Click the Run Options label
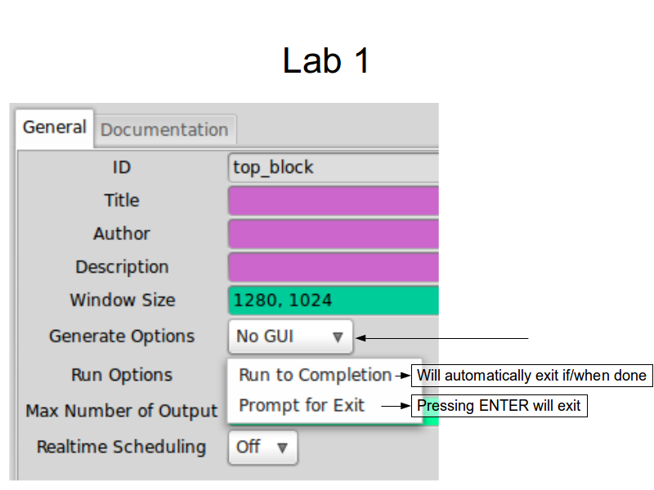The height and width of the screenshot is (490, 654). coord(122,375)
